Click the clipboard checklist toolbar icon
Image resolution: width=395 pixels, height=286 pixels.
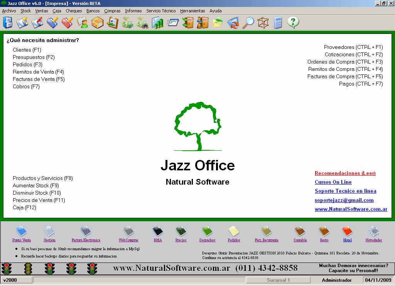pos(112,23)
